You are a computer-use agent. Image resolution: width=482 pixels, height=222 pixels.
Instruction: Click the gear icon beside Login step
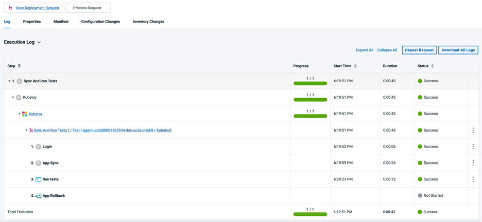click(38, 147)
